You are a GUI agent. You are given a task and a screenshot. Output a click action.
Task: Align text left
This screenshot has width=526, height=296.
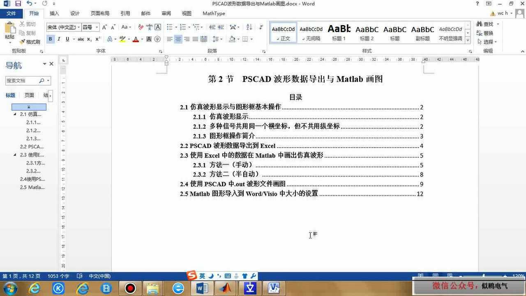tap(169, 39)
